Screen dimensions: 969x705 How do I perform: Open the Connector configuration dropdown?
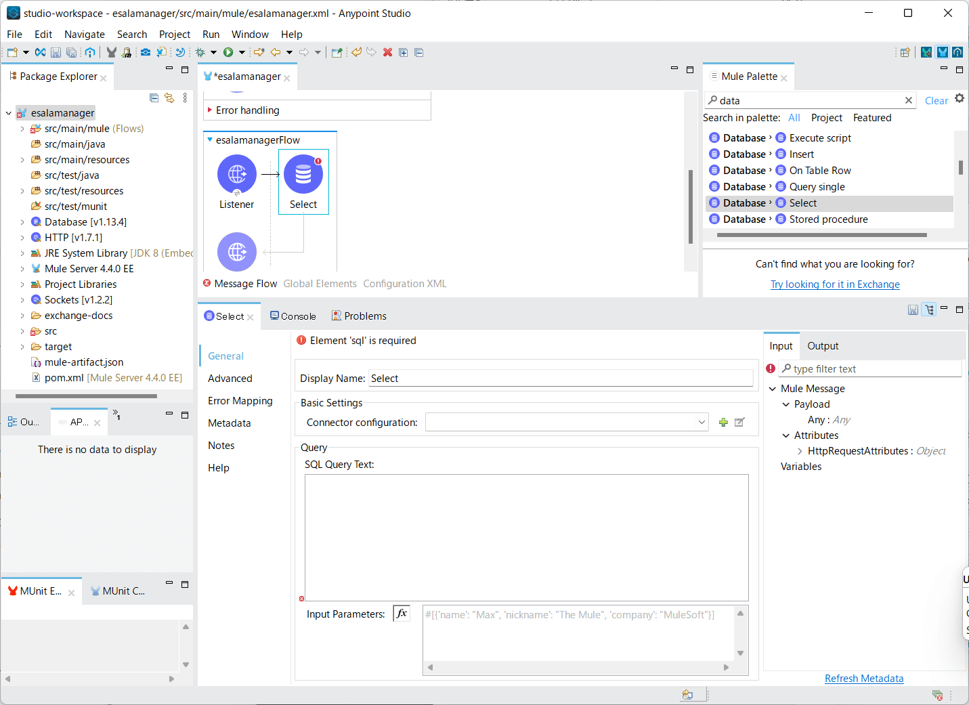pyautogui.click(x=702, y=423)
